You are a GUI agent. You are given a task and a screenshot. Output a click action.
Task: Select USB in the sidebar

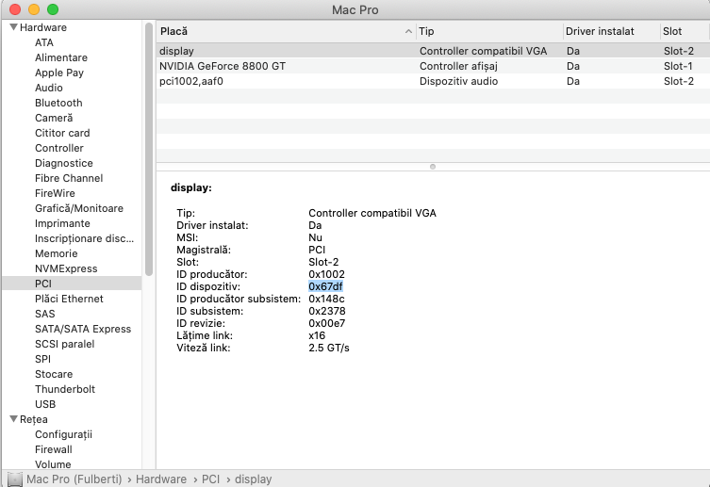45,404
